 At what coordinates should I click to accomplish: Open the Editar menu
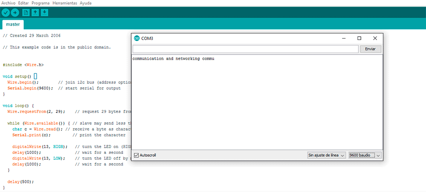23,3
